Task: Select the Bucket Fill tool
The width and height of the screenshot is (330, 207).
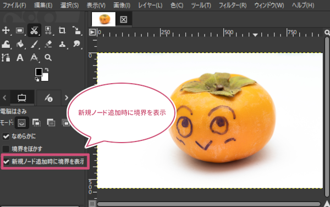Action: 20,44
